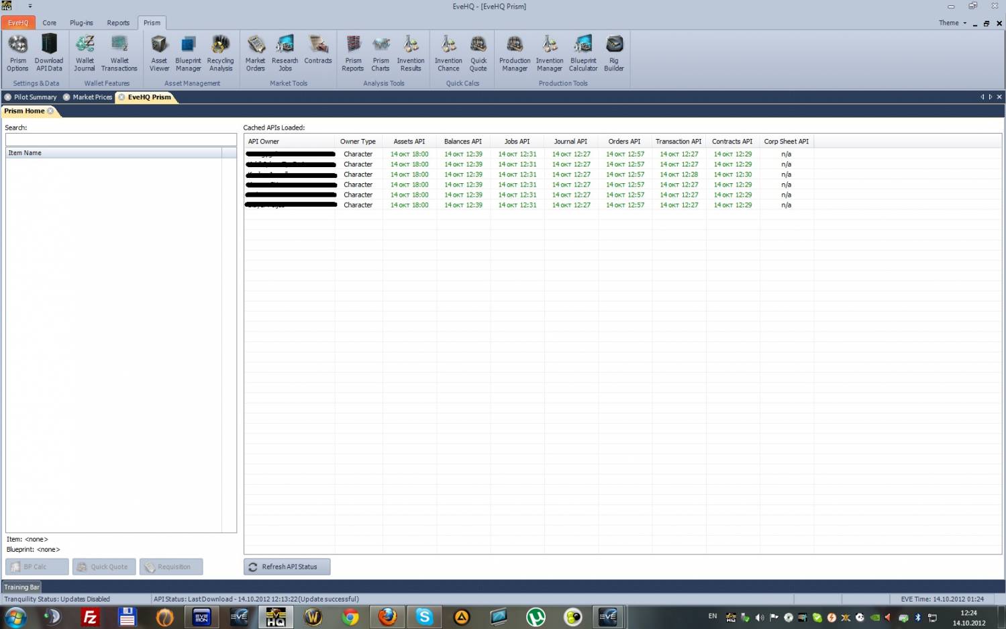Open Recycling Analysis tool

click(220, 53)
